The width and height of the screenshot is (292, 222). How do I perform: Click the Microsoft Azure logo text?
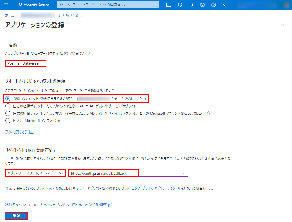pyautogui.click(x=34, y=5)
